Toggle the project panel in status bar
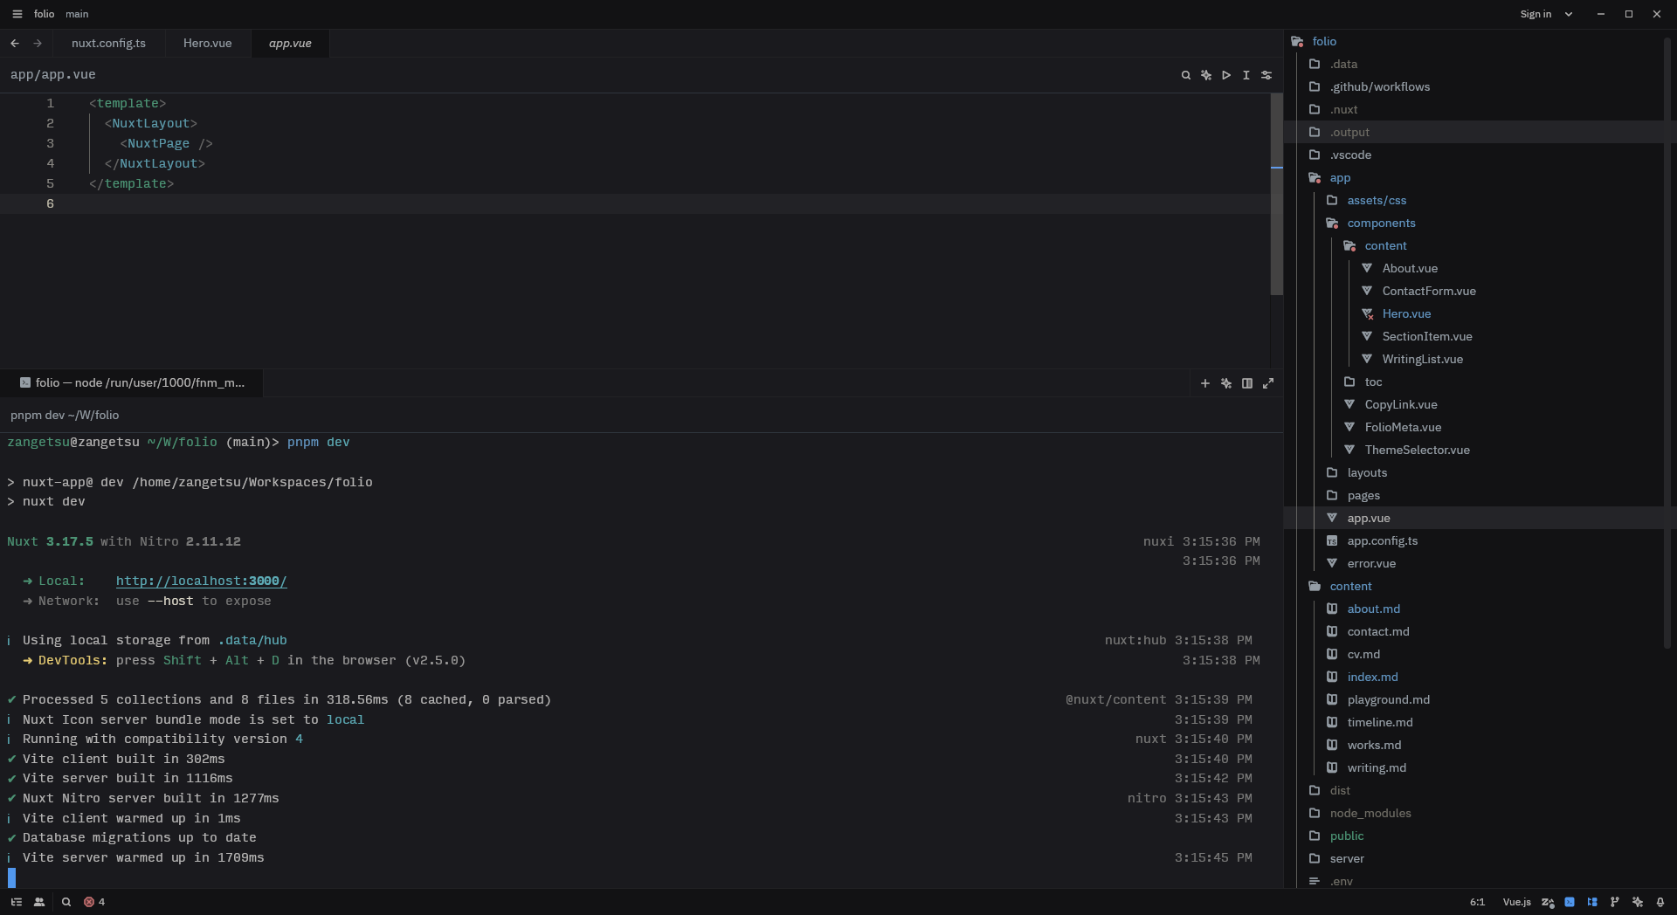The height and width of the screenshot is (915, 1677). (1592, 902)
